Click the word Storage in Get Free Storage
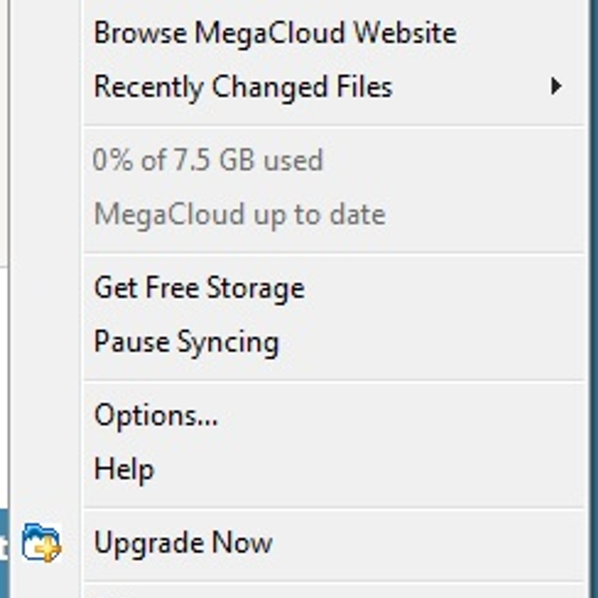The height and width of the screenshot is (598, 598). coord(255,289)
